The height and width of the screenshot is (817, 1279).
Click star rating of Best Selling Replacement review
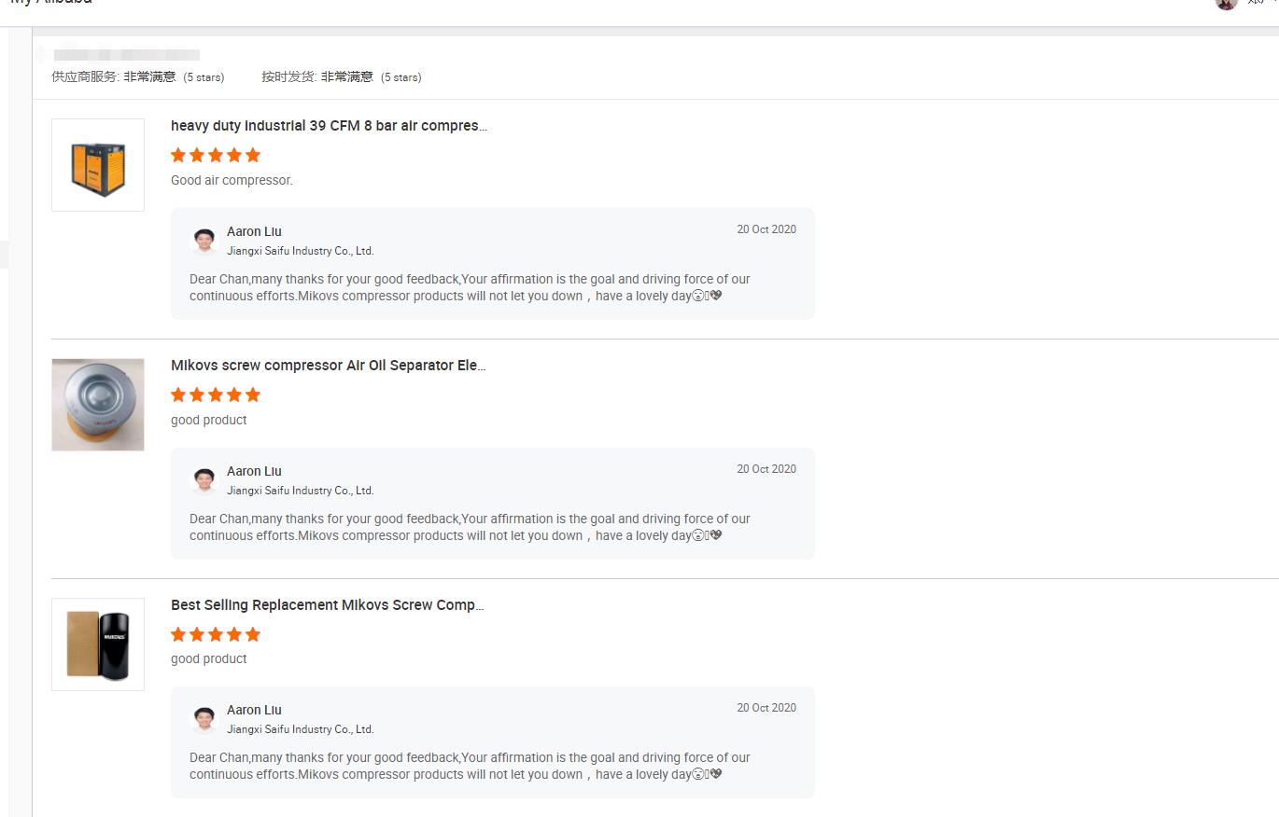pyautogui.click(x=216, y=634)
